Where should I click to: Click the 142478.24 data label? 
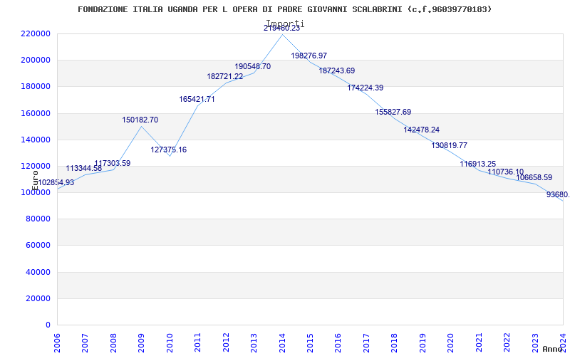point(422,130)
